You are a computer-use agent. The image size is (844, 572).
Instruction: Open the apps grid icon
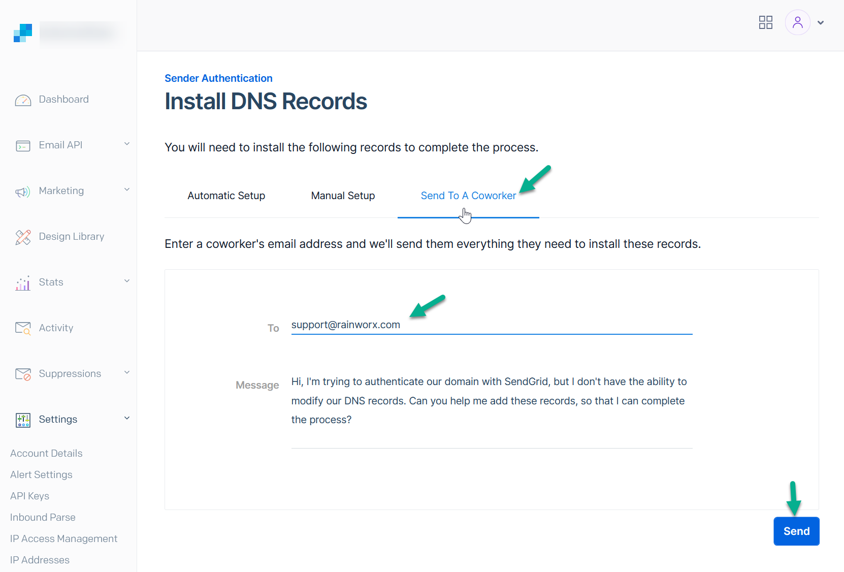point(766,22)
